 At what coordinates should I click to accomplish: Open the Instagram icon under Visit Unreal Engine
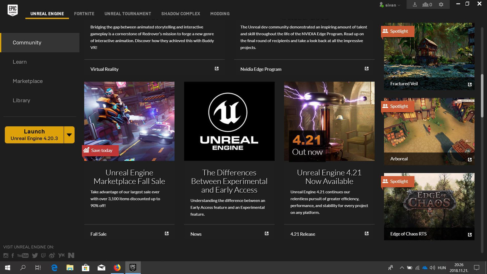tap(6, 256)
